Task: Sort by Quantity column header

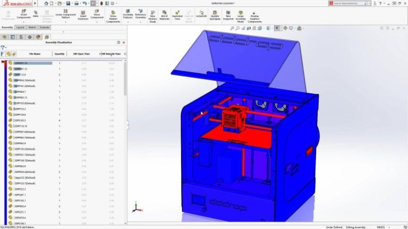Action: (60, 54)
